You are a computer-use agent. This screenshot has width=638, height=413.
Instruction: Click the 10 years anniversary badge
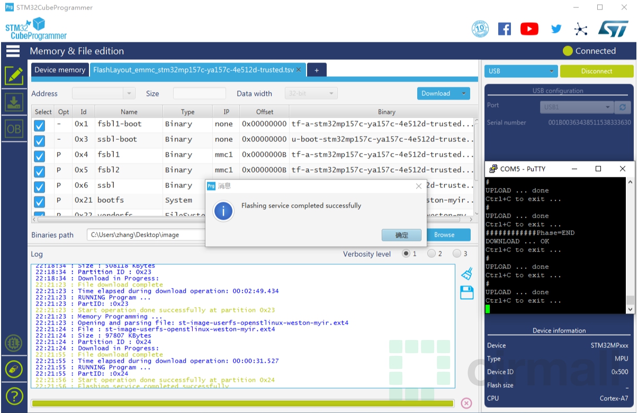[480, 29]
